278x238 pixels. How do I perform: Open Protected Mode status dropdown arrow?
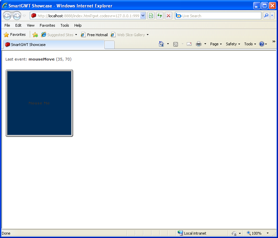tap(240, 233)
